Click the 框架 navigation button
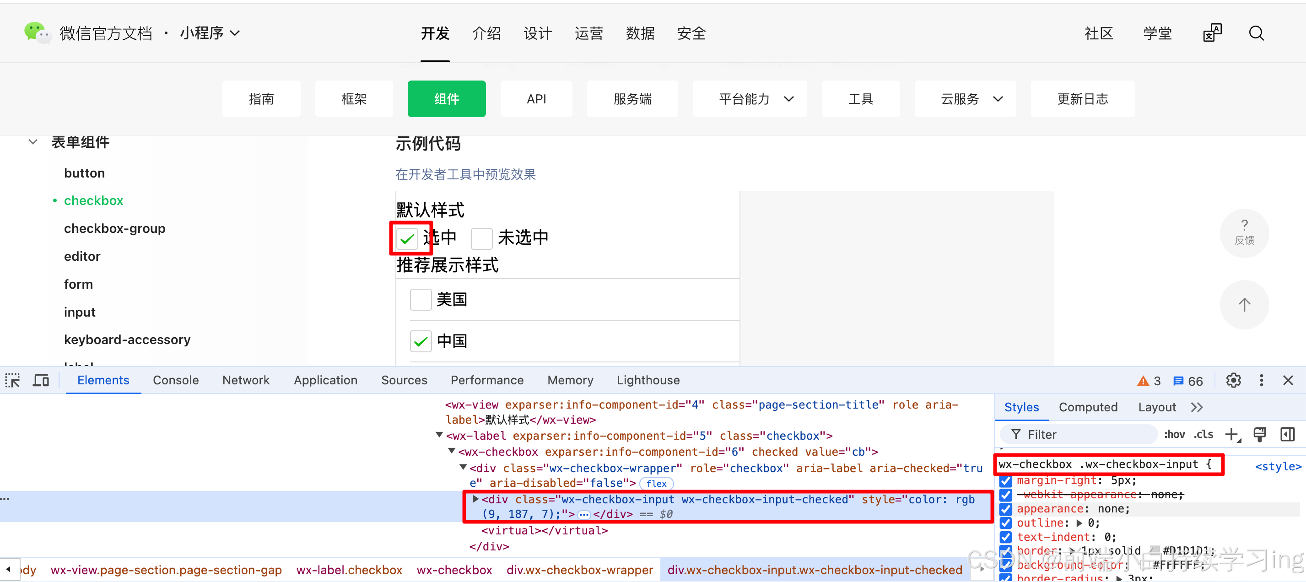 pos(353,99)
